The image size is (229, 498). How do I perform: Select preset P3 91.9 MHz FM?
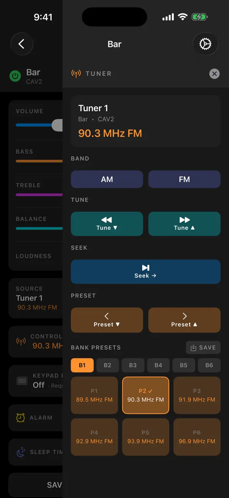(x=197, y=395)
